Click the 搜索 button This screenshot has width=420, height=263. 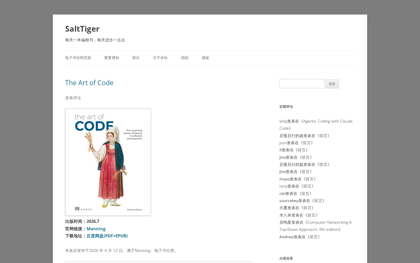332,84
